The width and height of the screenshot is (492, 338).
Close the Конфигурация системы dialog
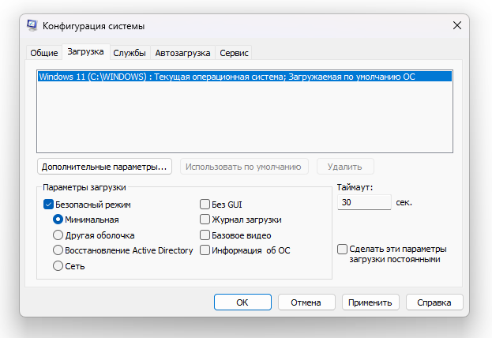[x=457, y=26]
